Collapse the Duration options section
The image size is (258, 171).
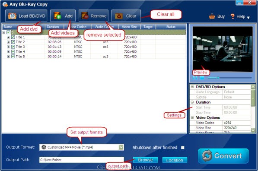click(x=192, y=102)
